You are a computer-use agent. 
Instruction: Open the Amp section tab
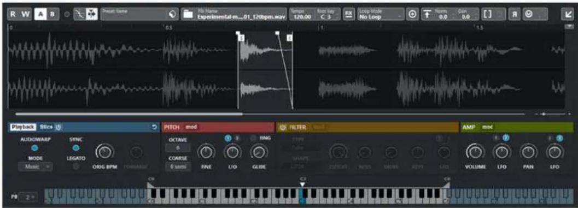(x=469, y=127)
